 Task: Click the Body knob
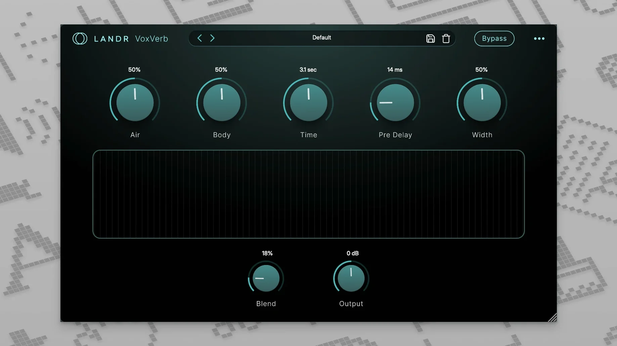point(222,102)
